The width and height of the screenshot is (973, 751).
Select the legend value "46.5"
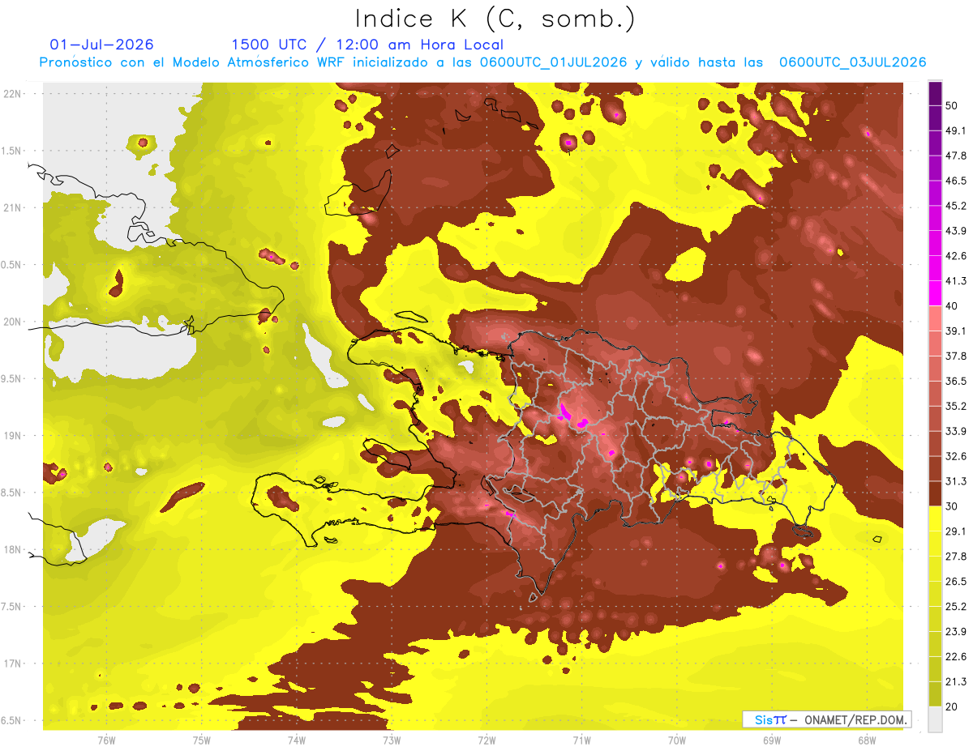click(x=956, y=181)
